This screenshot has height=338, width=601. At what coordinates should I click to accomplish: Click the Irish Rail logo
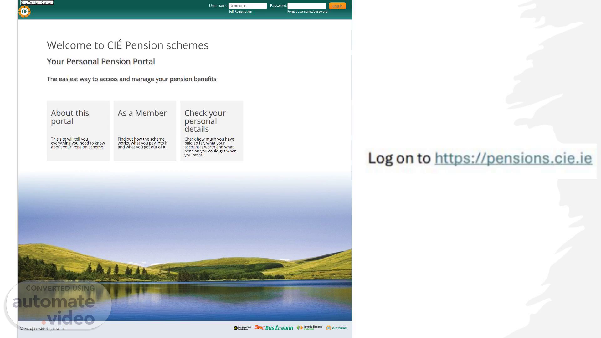tap(309, 328)
